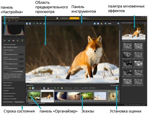Open the Blanco y negro effects category dropdown
Image resolution: width=148 pixels, height=117 pixels.
[134, 41]
